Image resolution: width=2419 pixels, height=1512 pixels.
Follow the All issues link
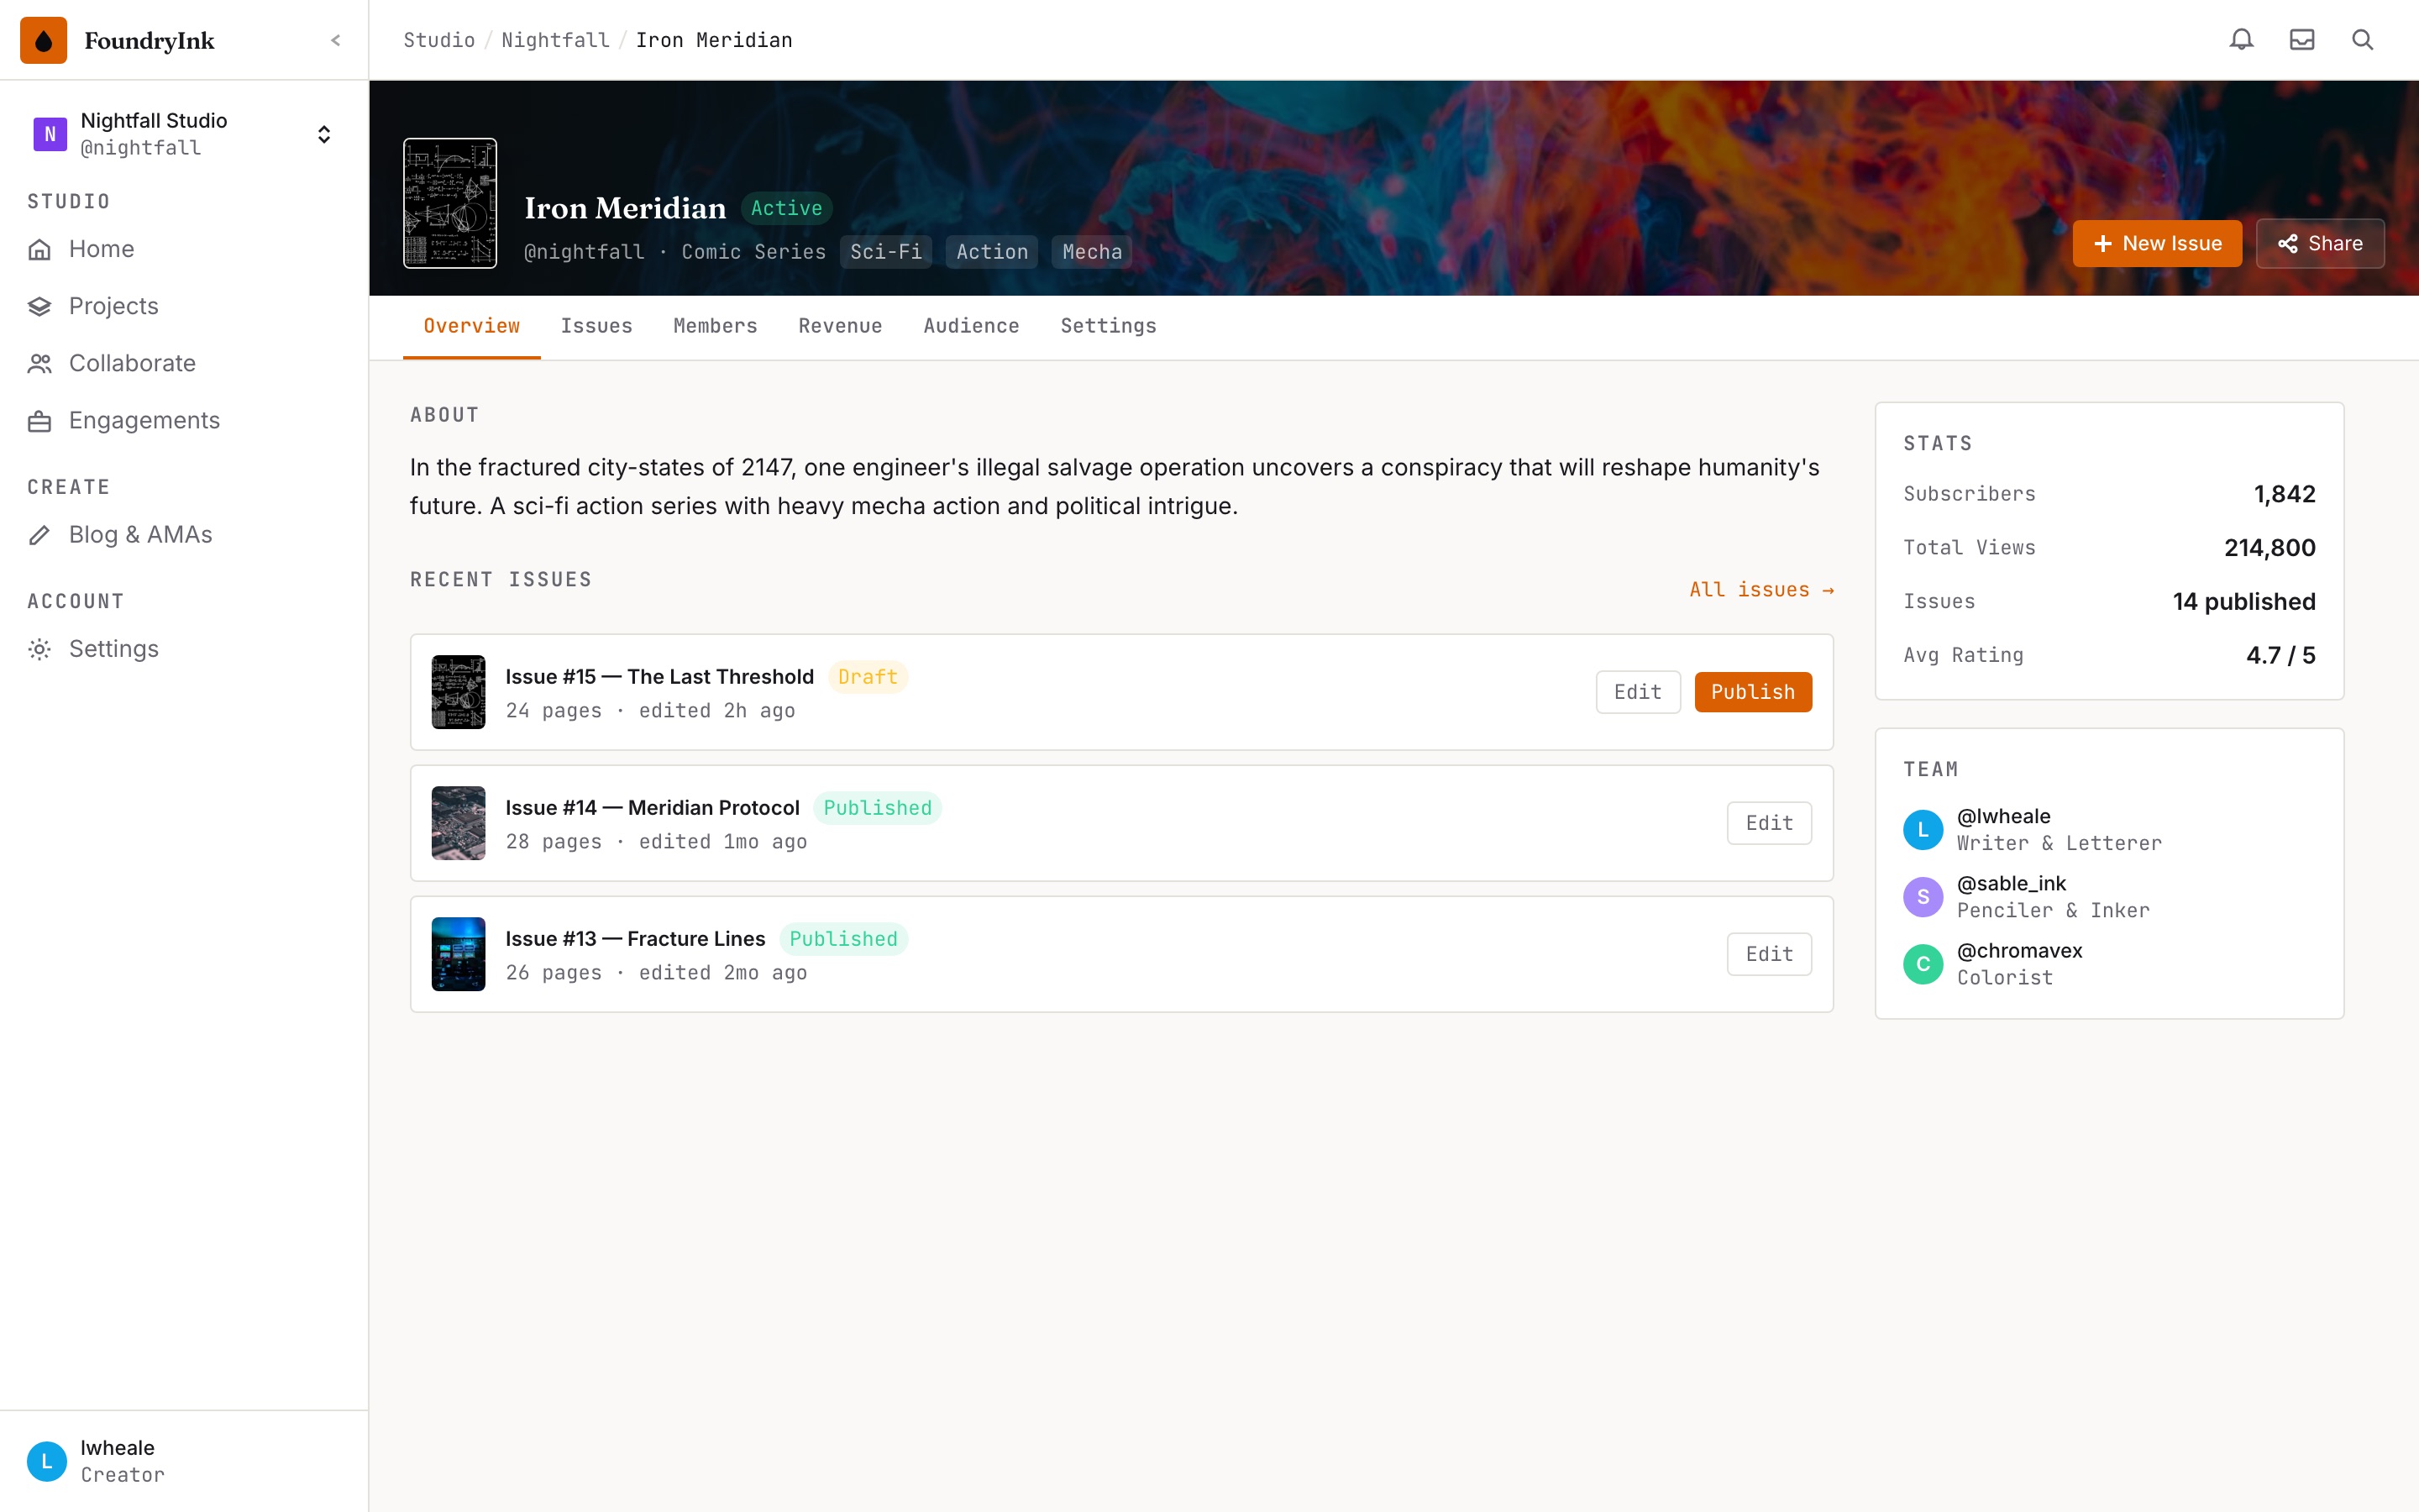point(1761,590)
